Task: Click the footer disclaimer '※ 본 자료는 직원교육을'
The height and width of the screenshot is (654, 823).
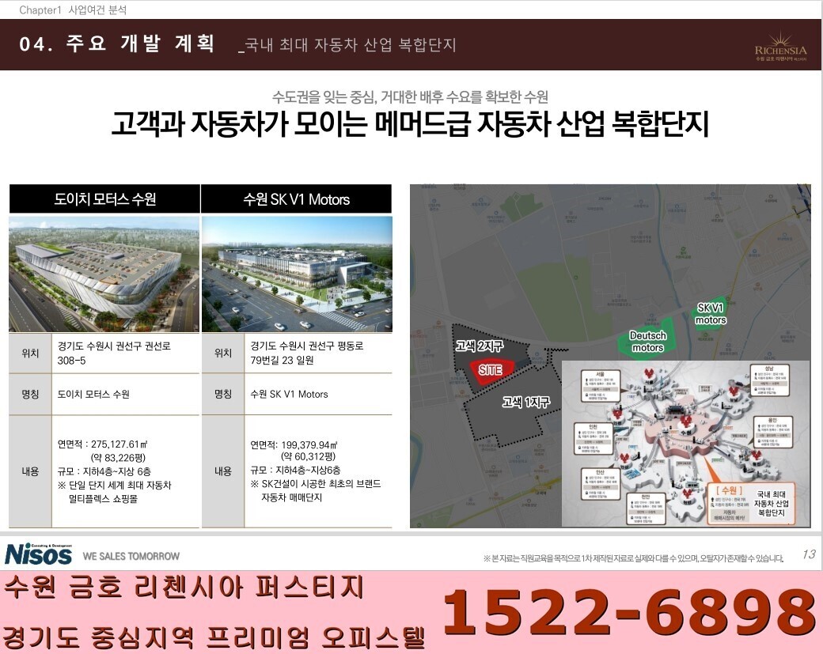Action: coord(633,558)
